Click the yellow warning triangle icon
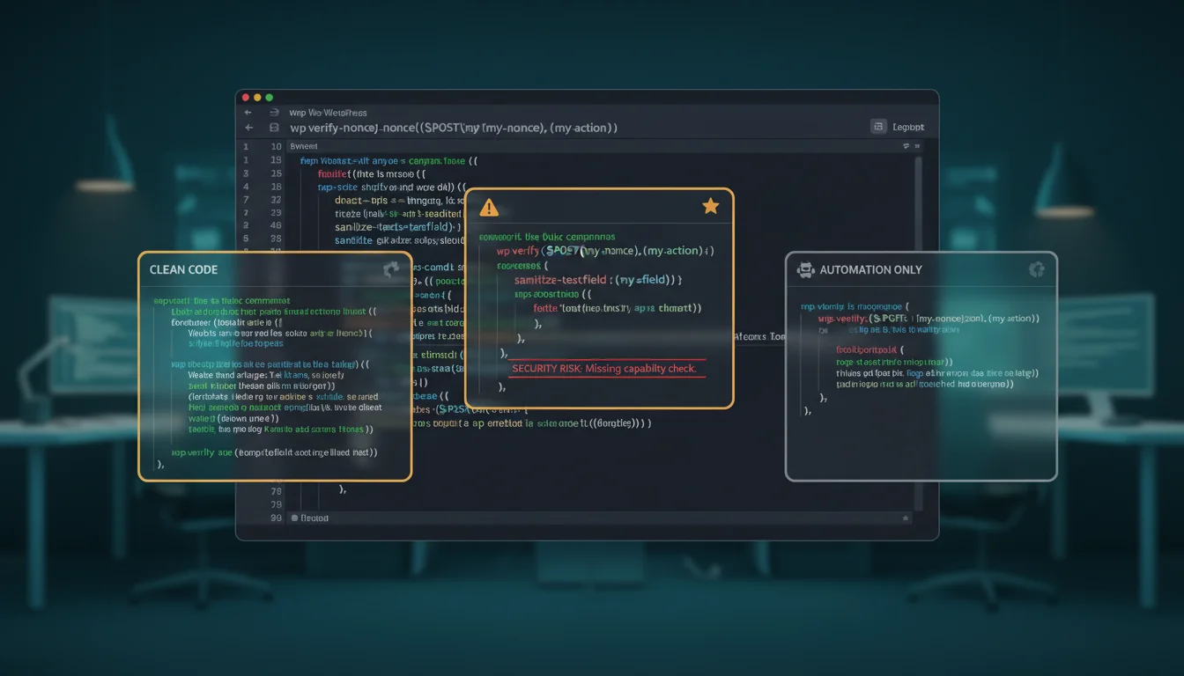This screenshot has width=1184, height=676. pos(489,208)
